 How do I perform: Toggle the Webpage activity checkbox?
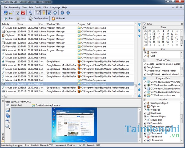click(x=145, y=110)
